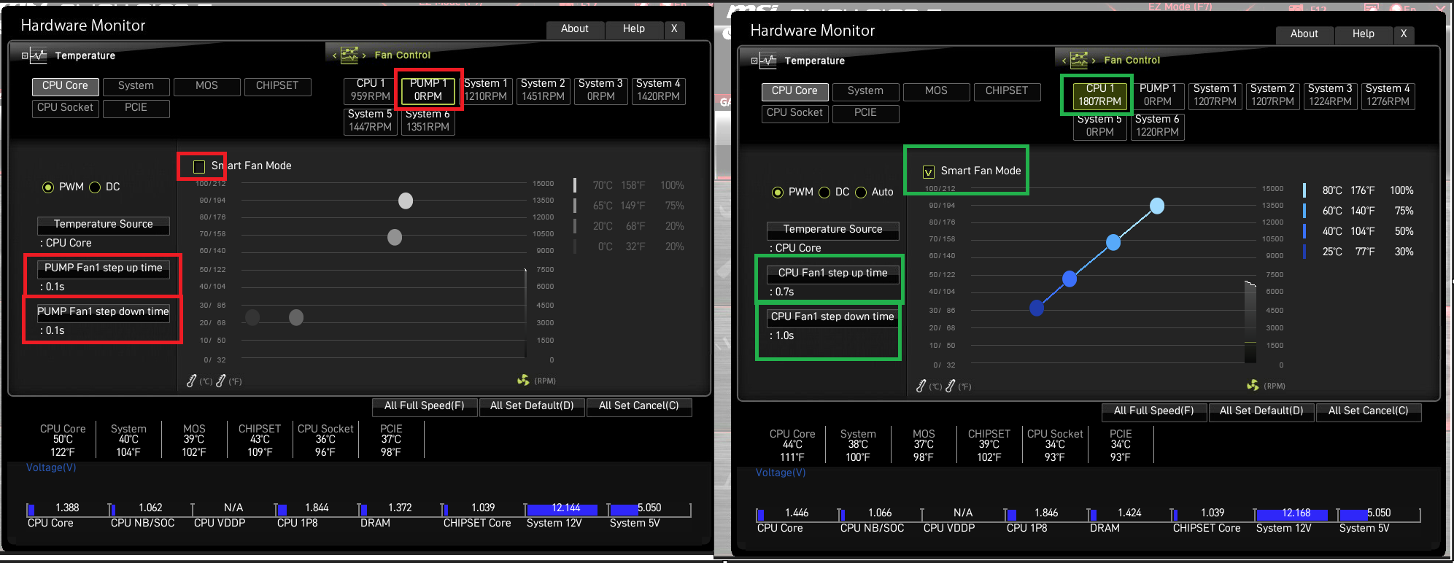Click 30% dark blue curve point, right graph
1454x563 pixels.
[x=1037, y=308]
